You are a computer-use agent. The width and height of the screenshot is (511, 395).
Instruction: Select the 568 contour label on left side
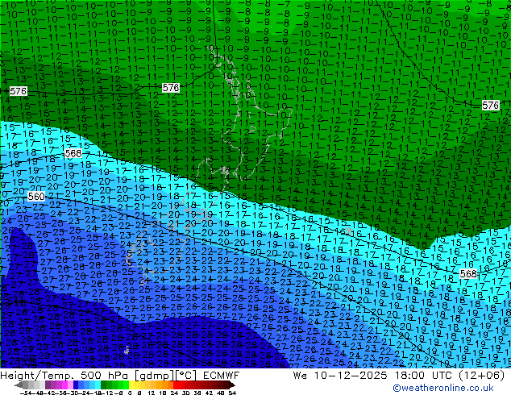[73, 153]
